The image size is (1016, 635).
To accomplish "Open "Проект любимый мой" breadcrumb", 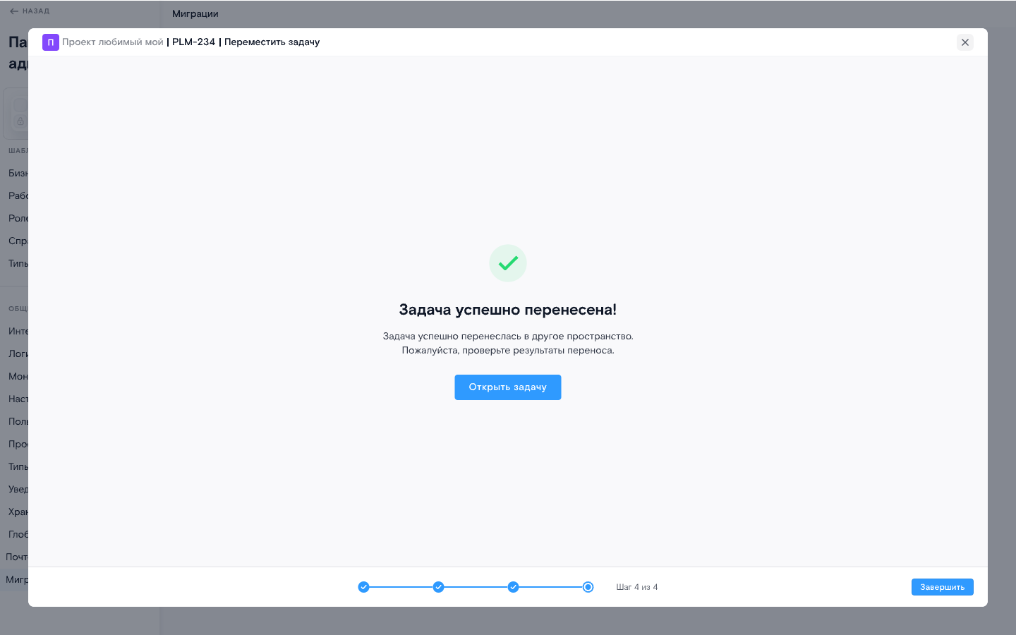I will pyautogui.click(x=113, y=42).
